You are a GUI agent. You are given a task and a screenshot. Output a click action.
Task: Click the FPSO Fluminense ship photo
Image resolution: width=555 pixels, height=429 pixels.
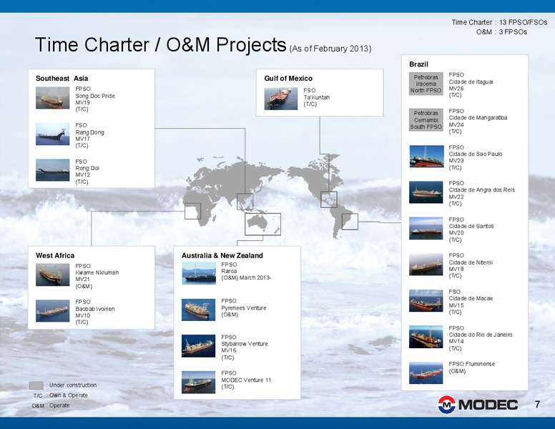(426, 373)
